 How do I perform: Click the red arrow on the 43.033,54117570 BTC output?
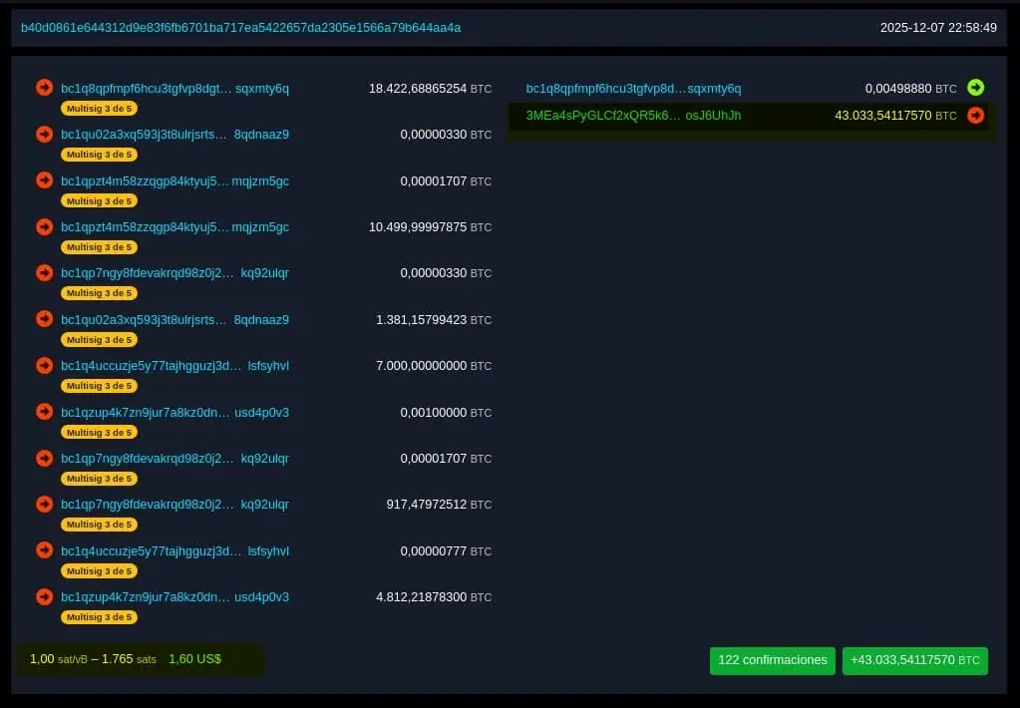point(975,116)
